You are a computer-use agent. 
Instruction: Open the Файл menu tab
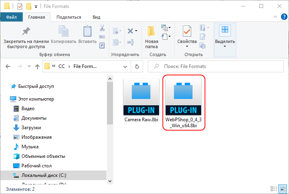(12, 17)
